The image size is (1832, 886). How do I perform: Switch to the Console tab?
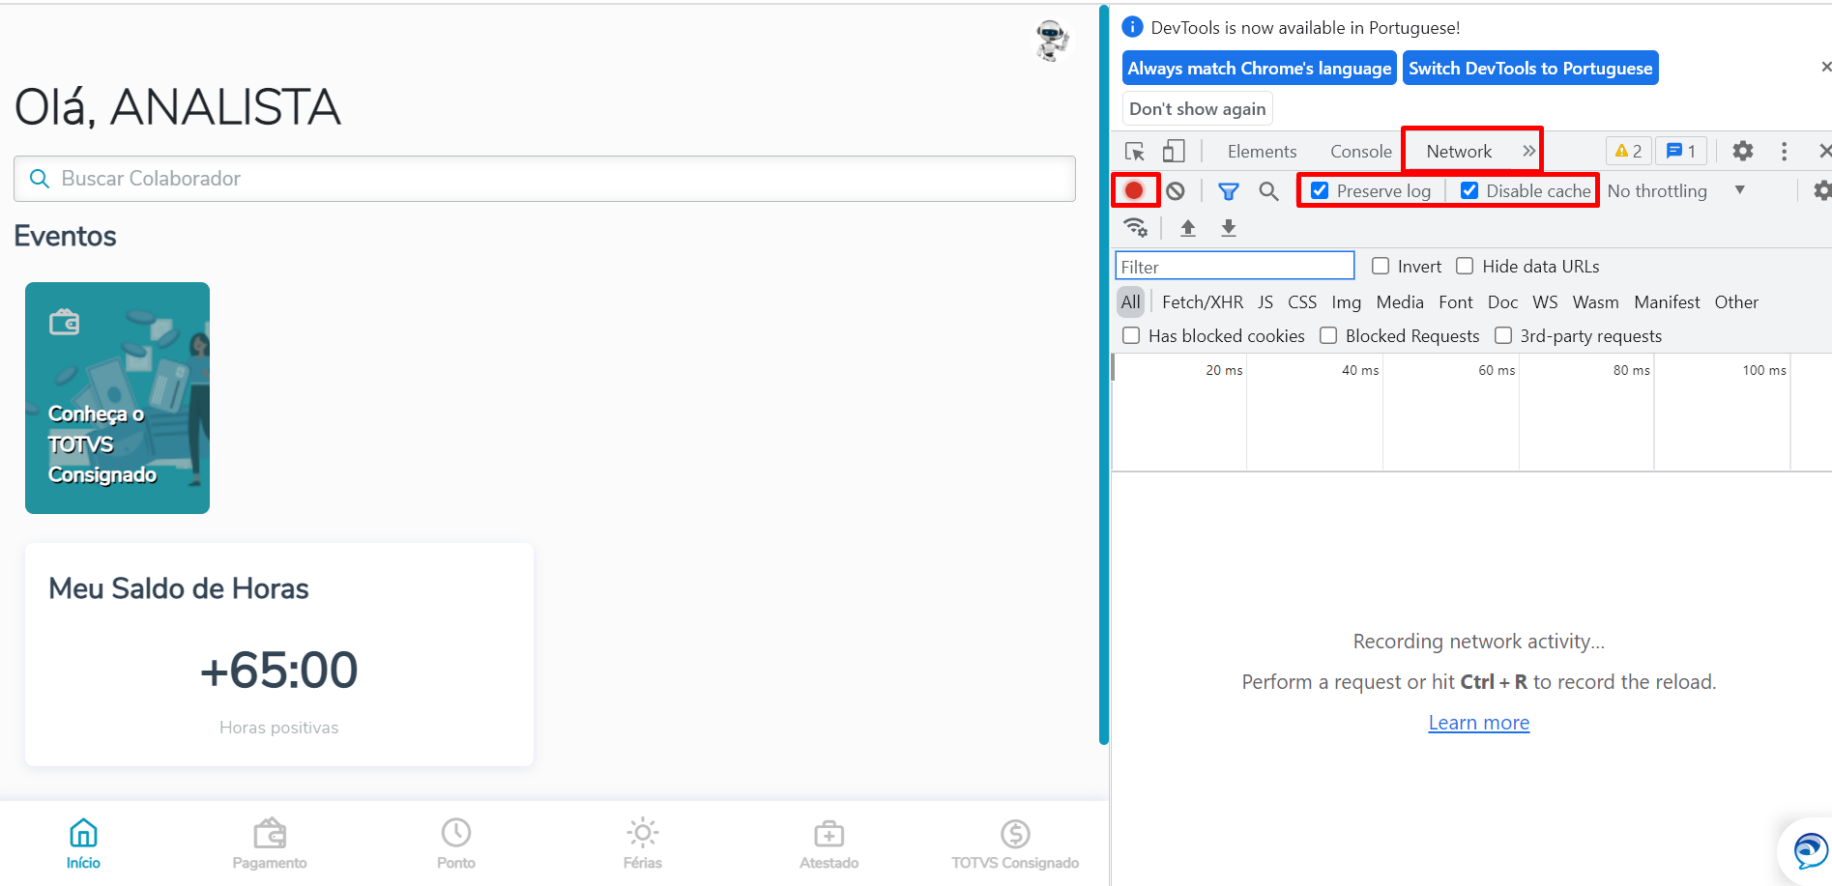tap(1360, 152)
